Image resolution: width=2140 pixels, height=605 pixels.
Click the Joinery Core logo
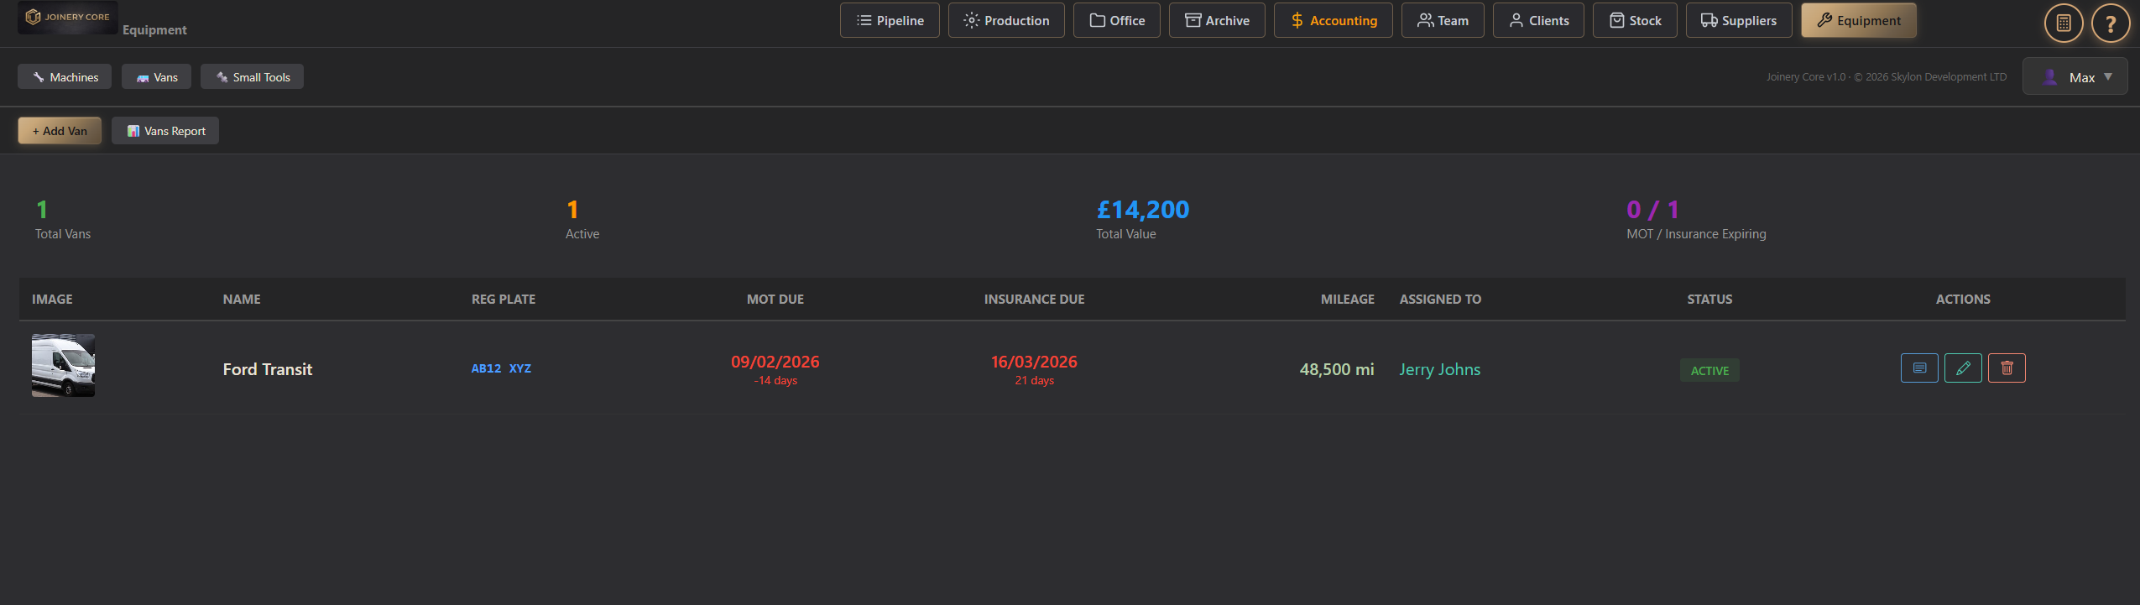point(68,17)
